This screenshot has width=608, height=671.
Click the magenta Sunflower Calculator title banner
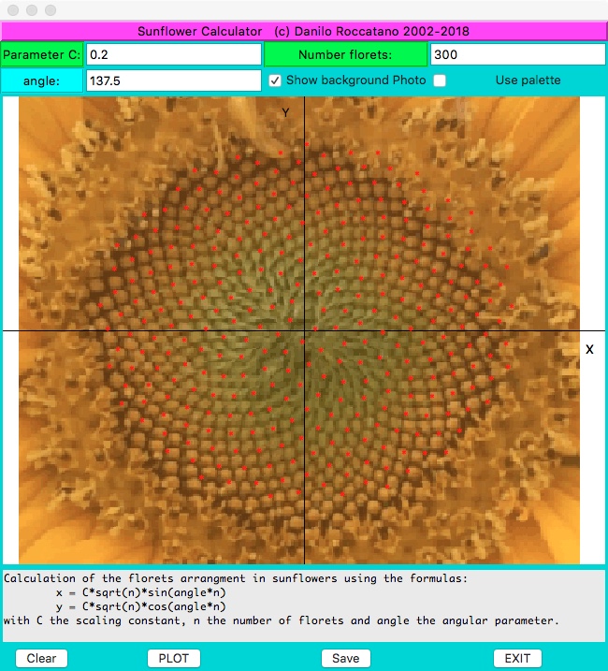click(303, 31)
